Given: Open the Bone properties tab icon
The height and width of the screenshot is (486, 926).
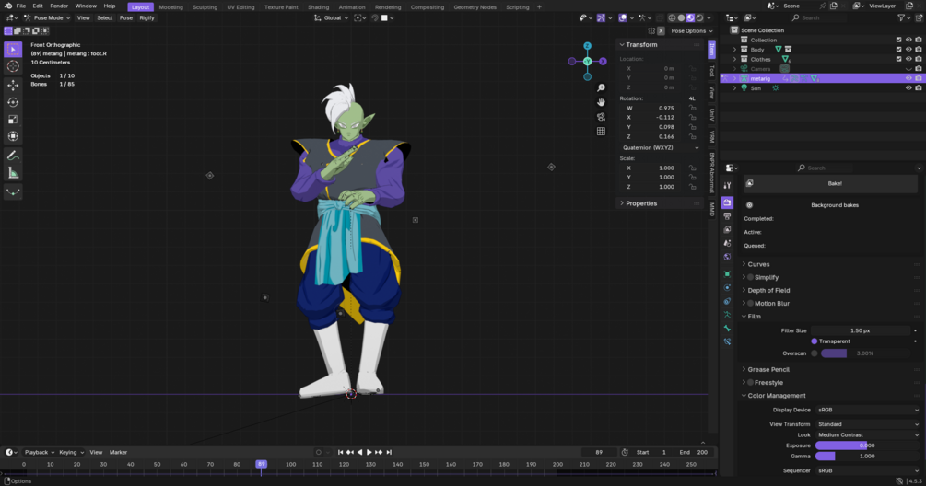Looking at the screenshot, I should 727,328.
